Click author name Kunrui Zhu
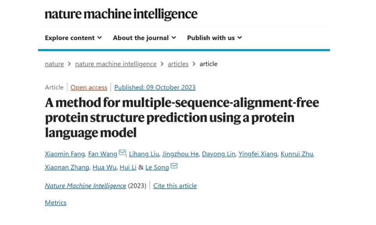The height and width of the screenshot is (225, 376). coord(297,154)
